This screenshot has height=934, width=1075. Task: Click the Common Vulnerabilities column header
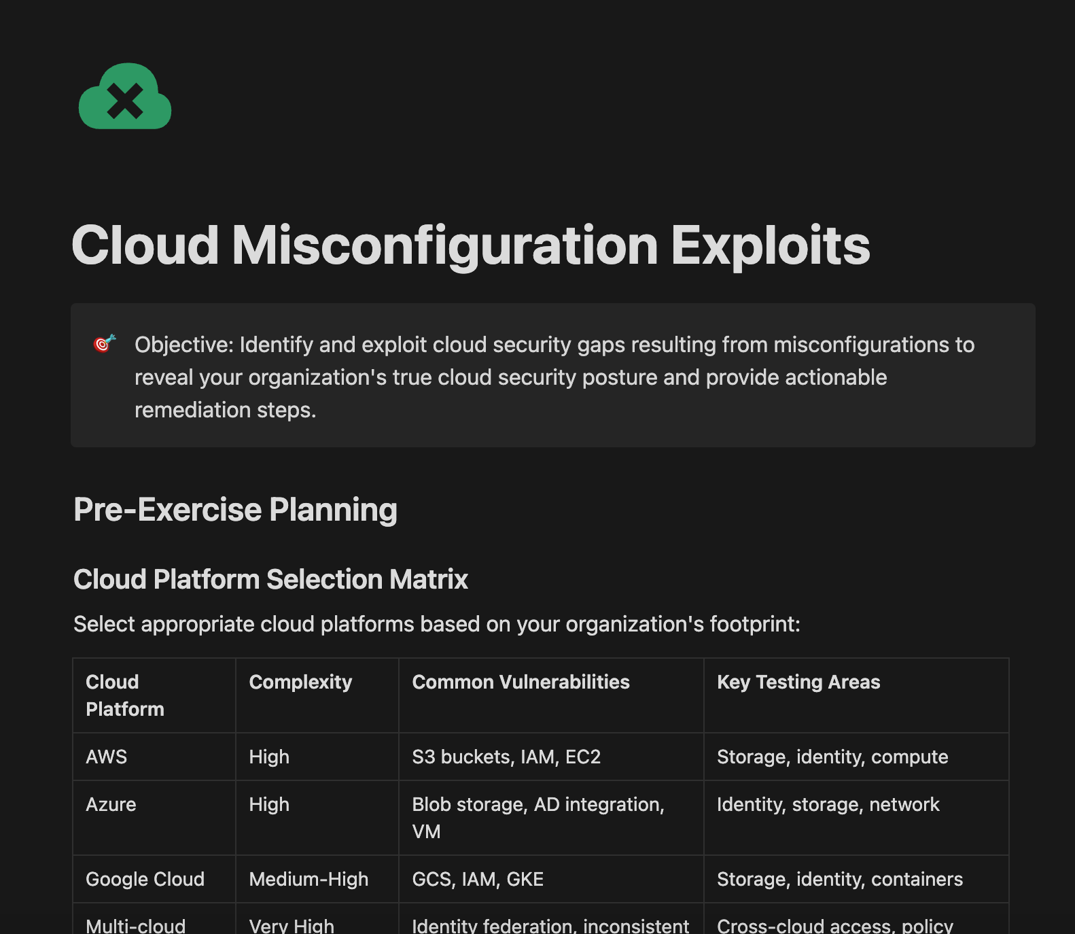tap(551, 695)
